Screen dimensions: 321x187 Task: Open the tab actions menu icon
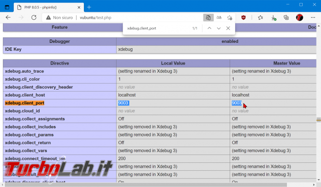[x=7, y=7]
